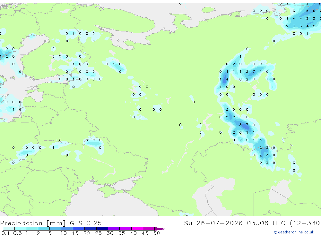Viewport: 321px width, 235px height.
Task: Click the legend label "45"
Action: tap(145, 233)
